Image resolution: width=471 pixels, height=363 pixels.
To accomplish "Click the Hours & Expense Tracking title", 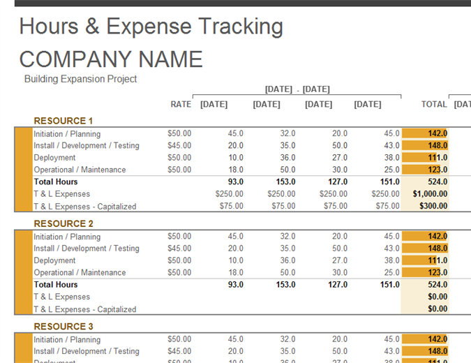I will point(151,27).
